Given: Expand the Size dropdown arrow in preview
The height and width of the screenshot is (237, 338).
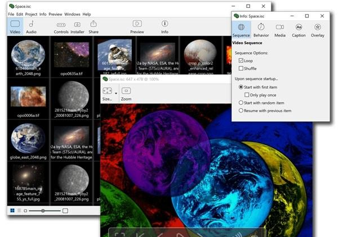Looking at the screenshot, I should pos(116,93).
